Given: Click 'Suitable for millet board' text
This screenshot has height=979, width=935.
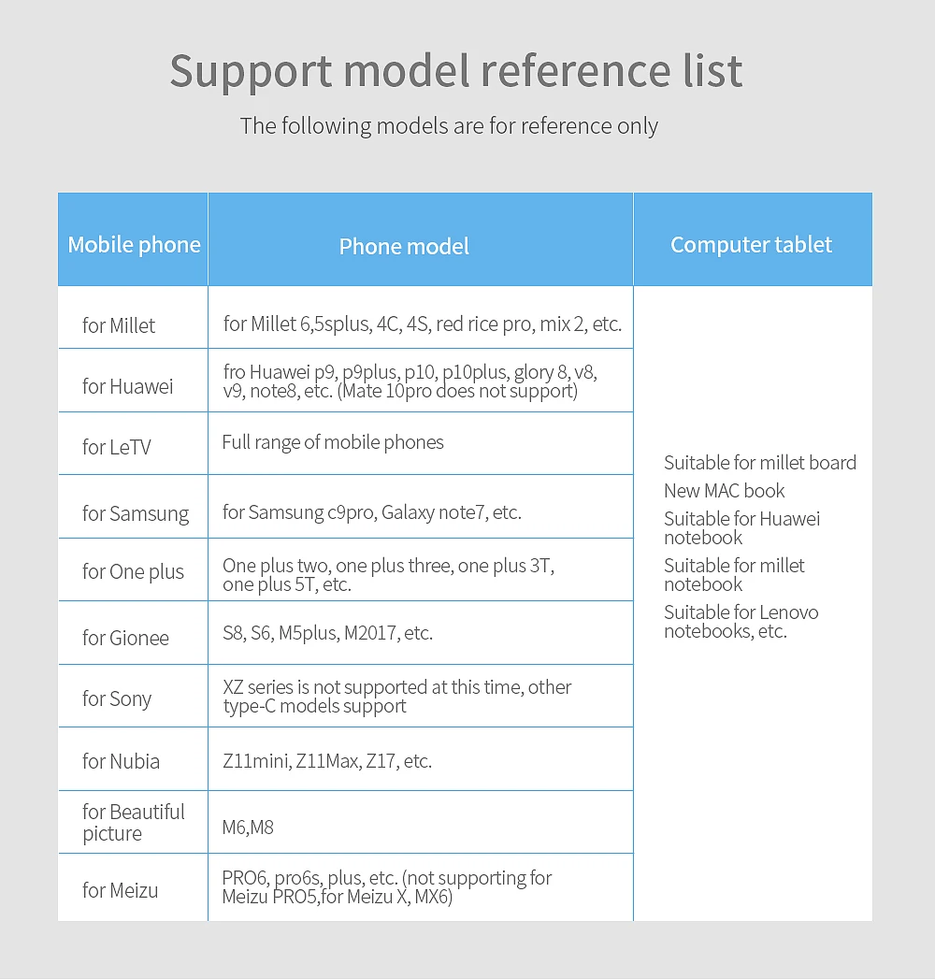Looking at the screenshot, I should 759,463.
